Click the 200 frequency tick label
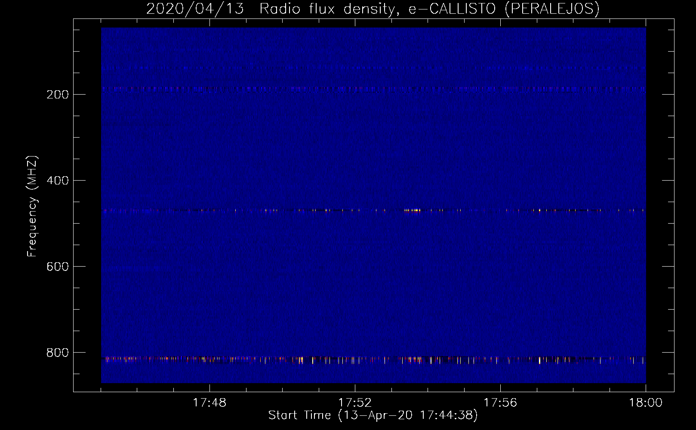 [x=58, y=95]
